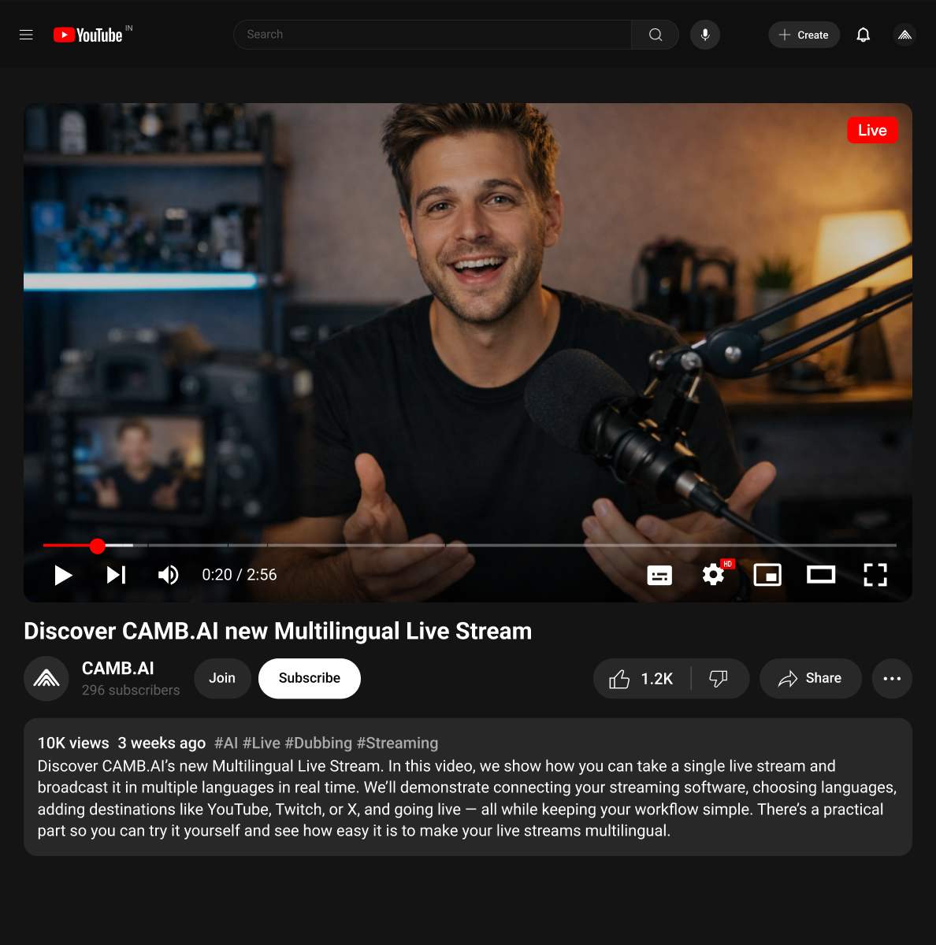Viewport: 936px width, 945px height.
Task: Click the '296 subscribers' text
Action: [x=131, y=691]
